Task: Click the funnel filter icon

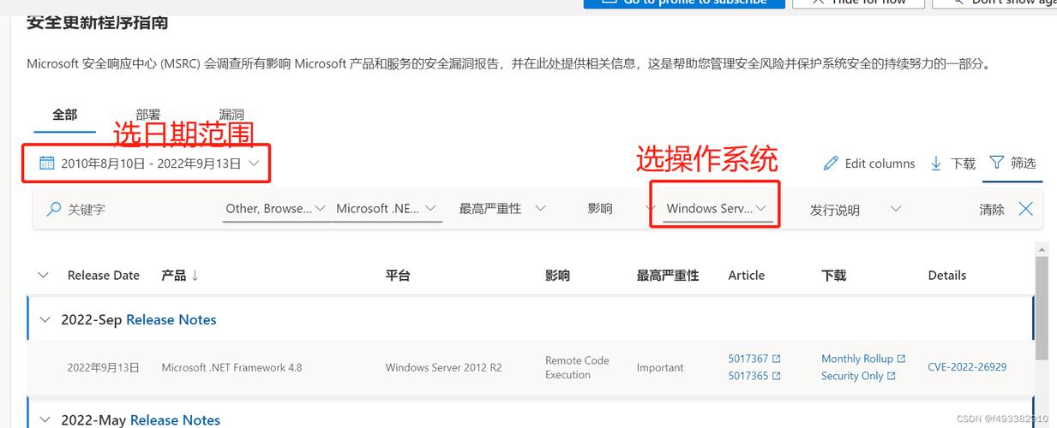Action: pos(996,163)
